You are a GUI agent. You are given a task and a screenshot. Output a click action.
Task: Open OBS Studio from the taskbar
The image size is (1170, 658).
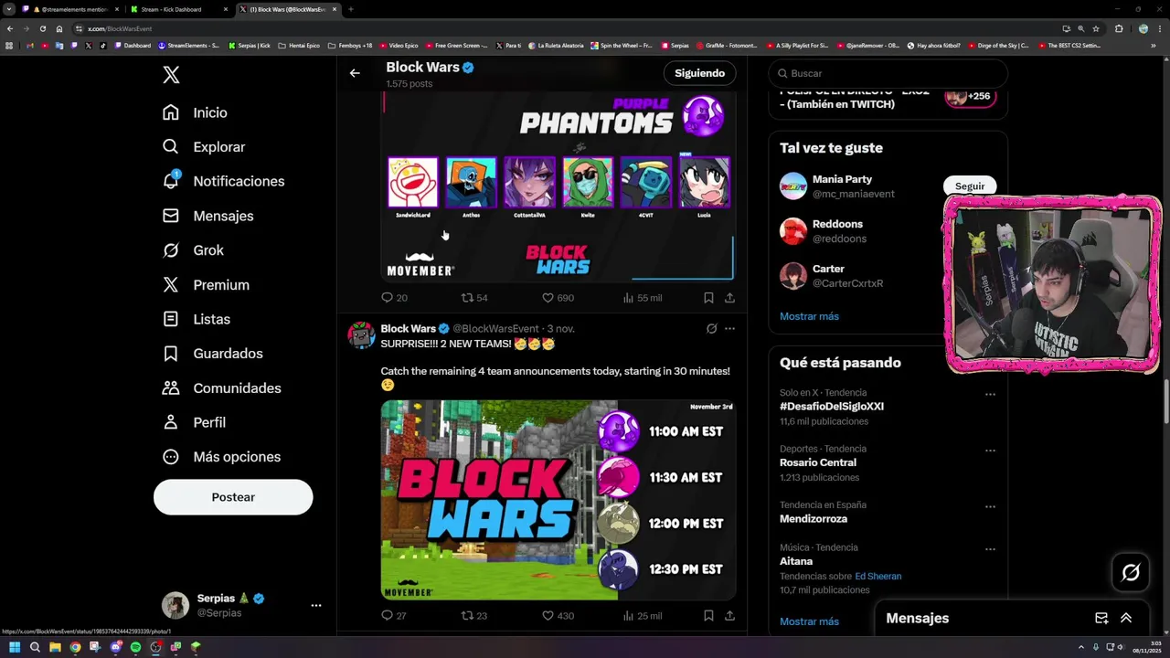155,647
